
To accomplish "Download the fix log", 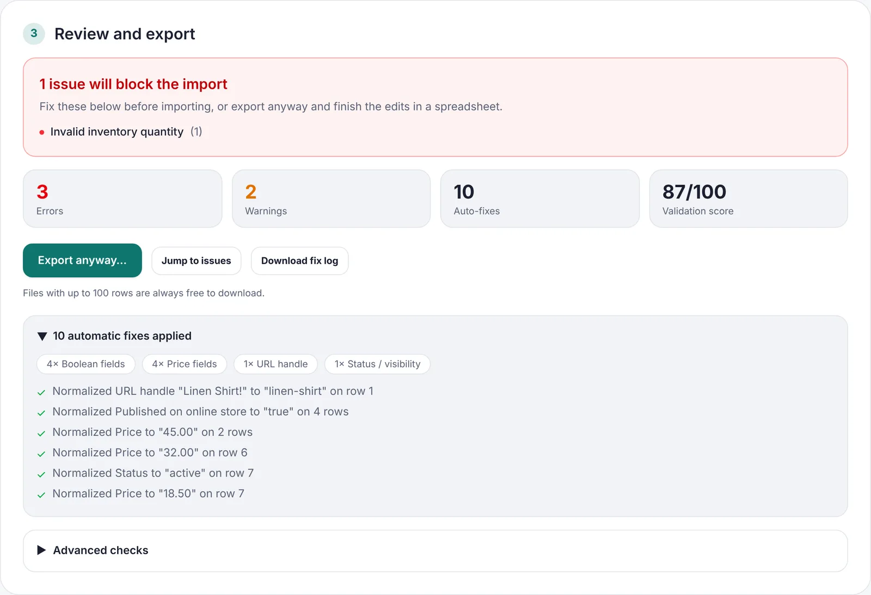I will click(x=299, y=261).
